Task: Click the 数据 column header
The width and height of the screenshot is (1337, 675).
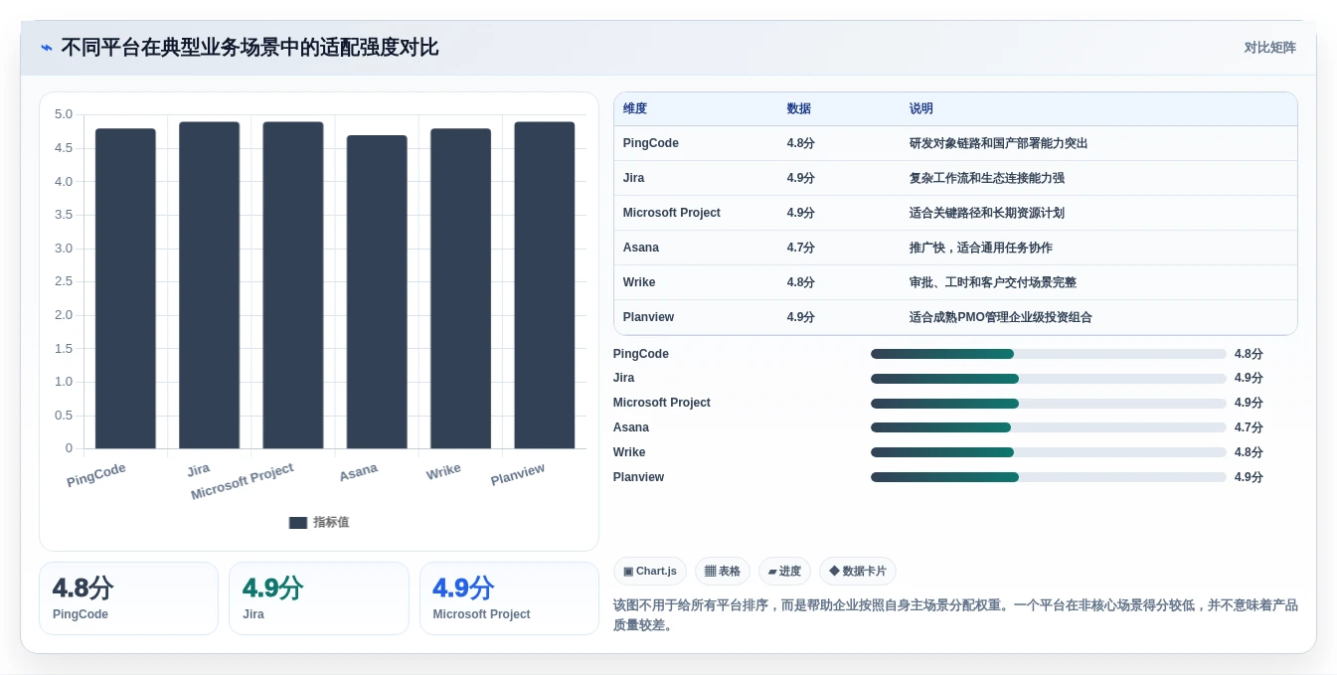Action: pyautogui.click(x=799, y=109)
